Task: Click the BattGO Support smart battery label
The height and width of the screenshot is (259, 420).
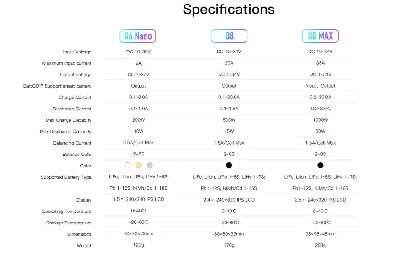Action: [58, 86]
